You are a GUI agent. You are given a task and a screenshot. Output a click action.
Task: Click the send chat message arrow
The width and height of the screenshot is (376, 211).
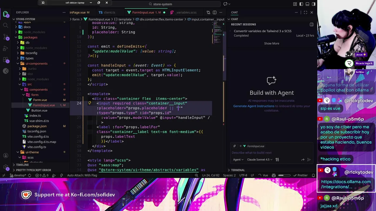point(309,159)
